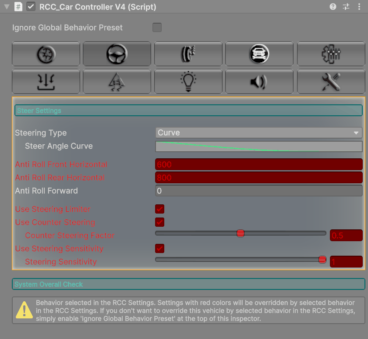Toggle the RCC_Car Controller component enabled checkbox
This screenshot has height=339, width=368.
31,7
